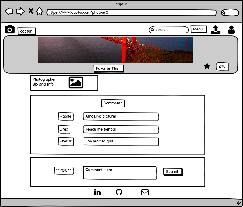
Task: Click the browser back arrow
Action: coord(9,11)
